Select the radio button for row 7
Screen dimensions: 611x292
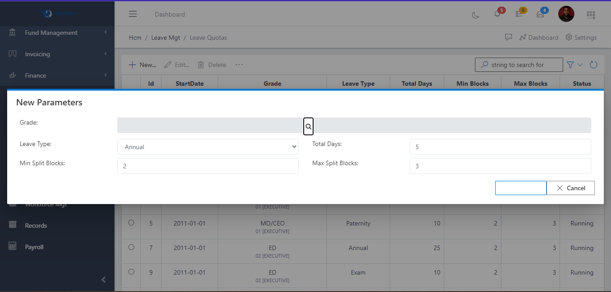[131, 247]
